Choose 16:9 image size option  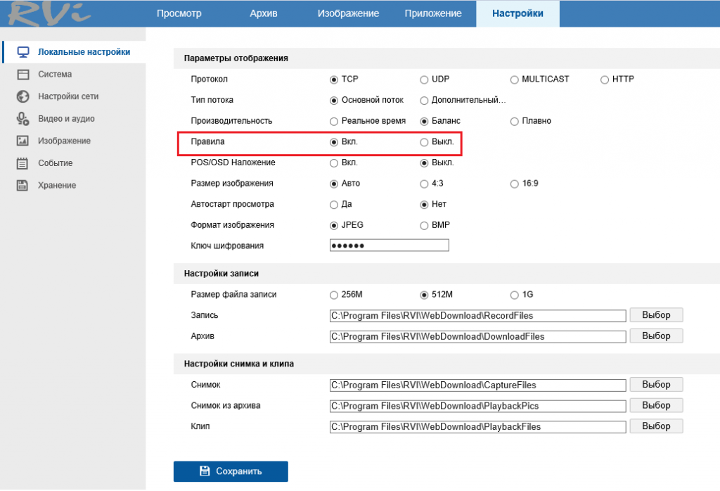(515, 184)
